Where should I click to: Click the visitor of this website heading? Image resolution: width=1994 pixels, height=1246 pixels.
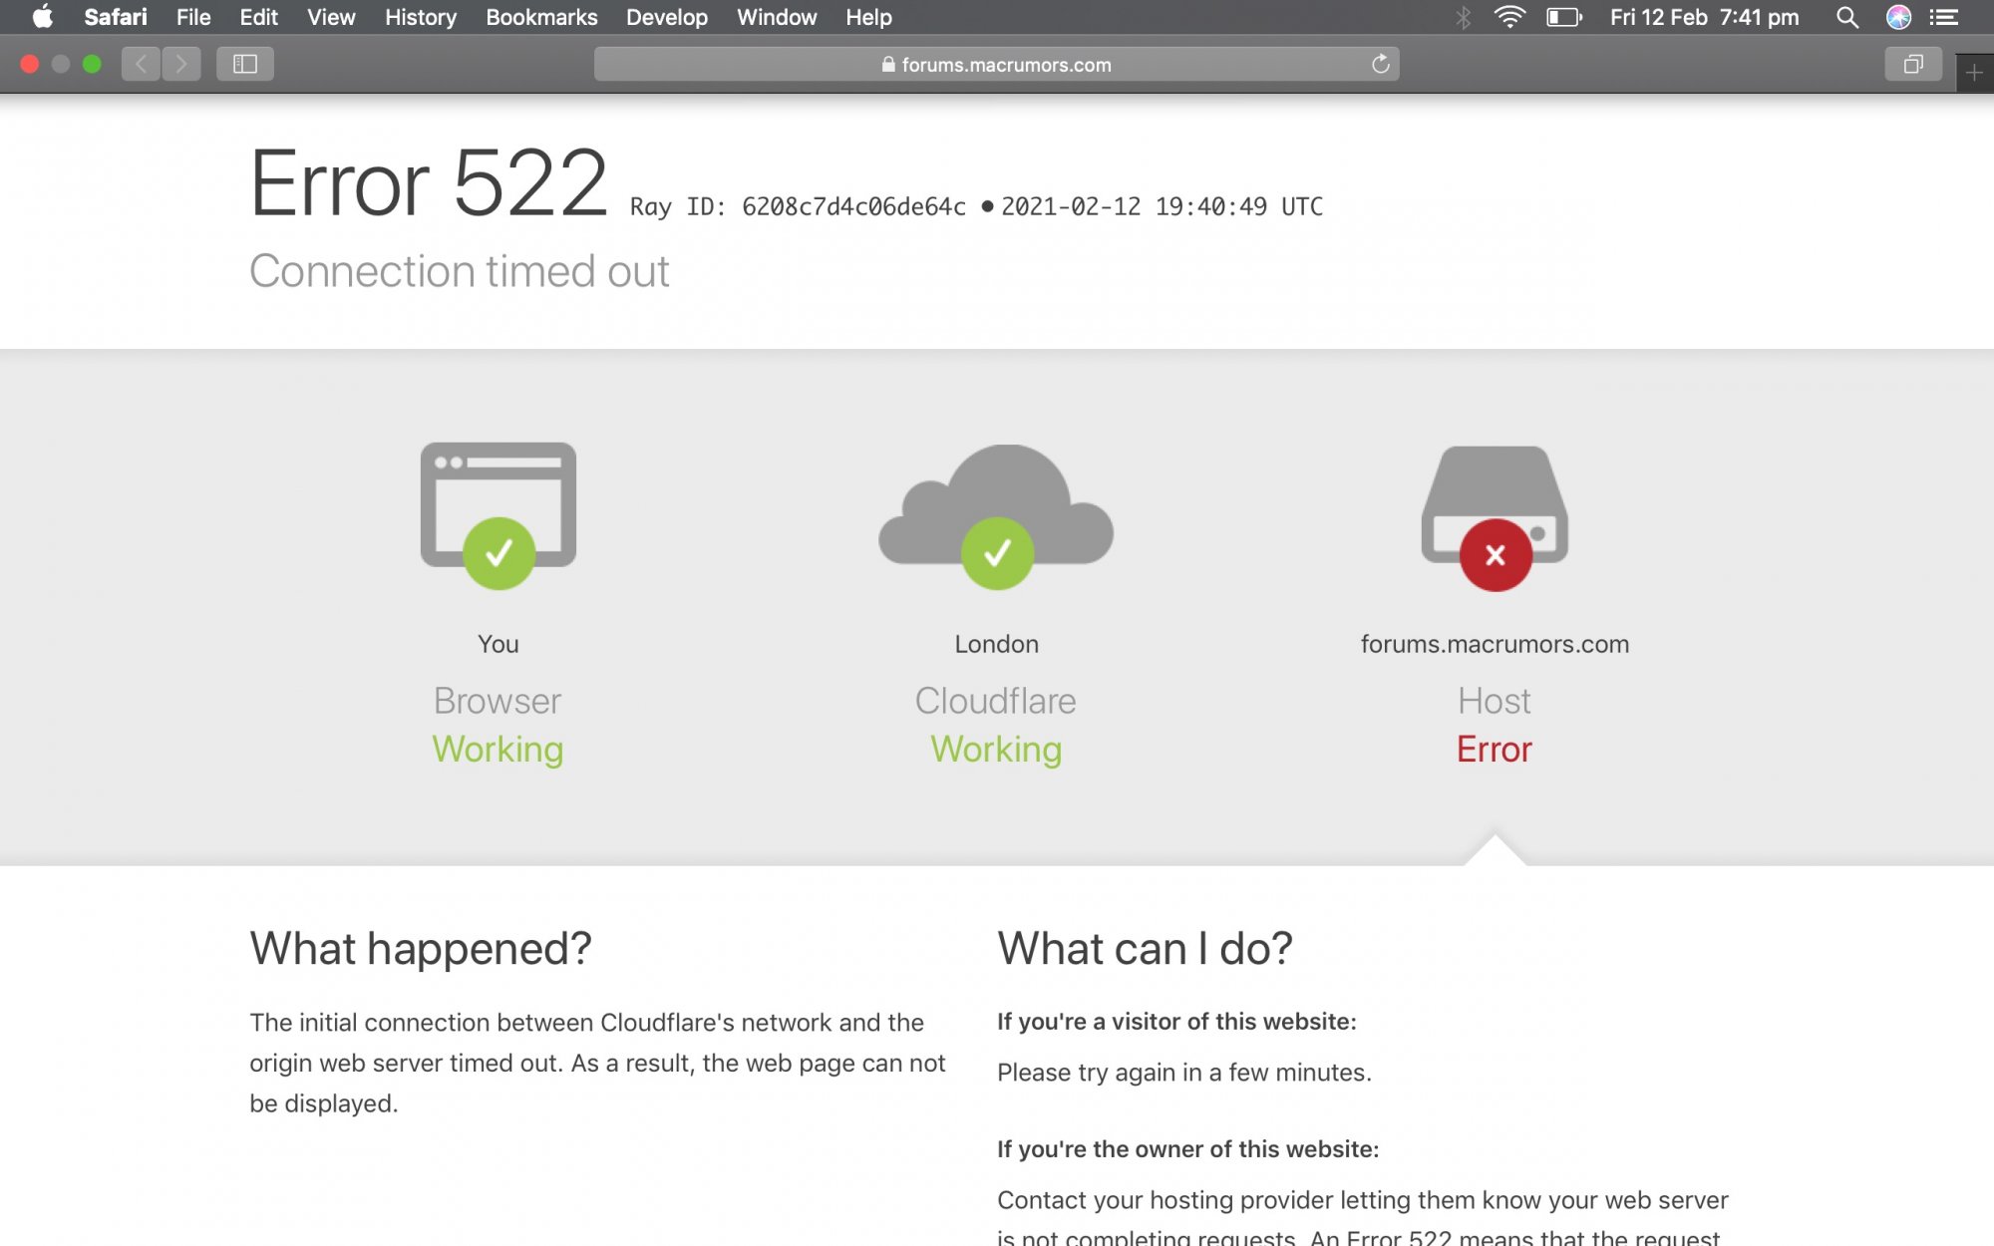coord(1176,1022)
